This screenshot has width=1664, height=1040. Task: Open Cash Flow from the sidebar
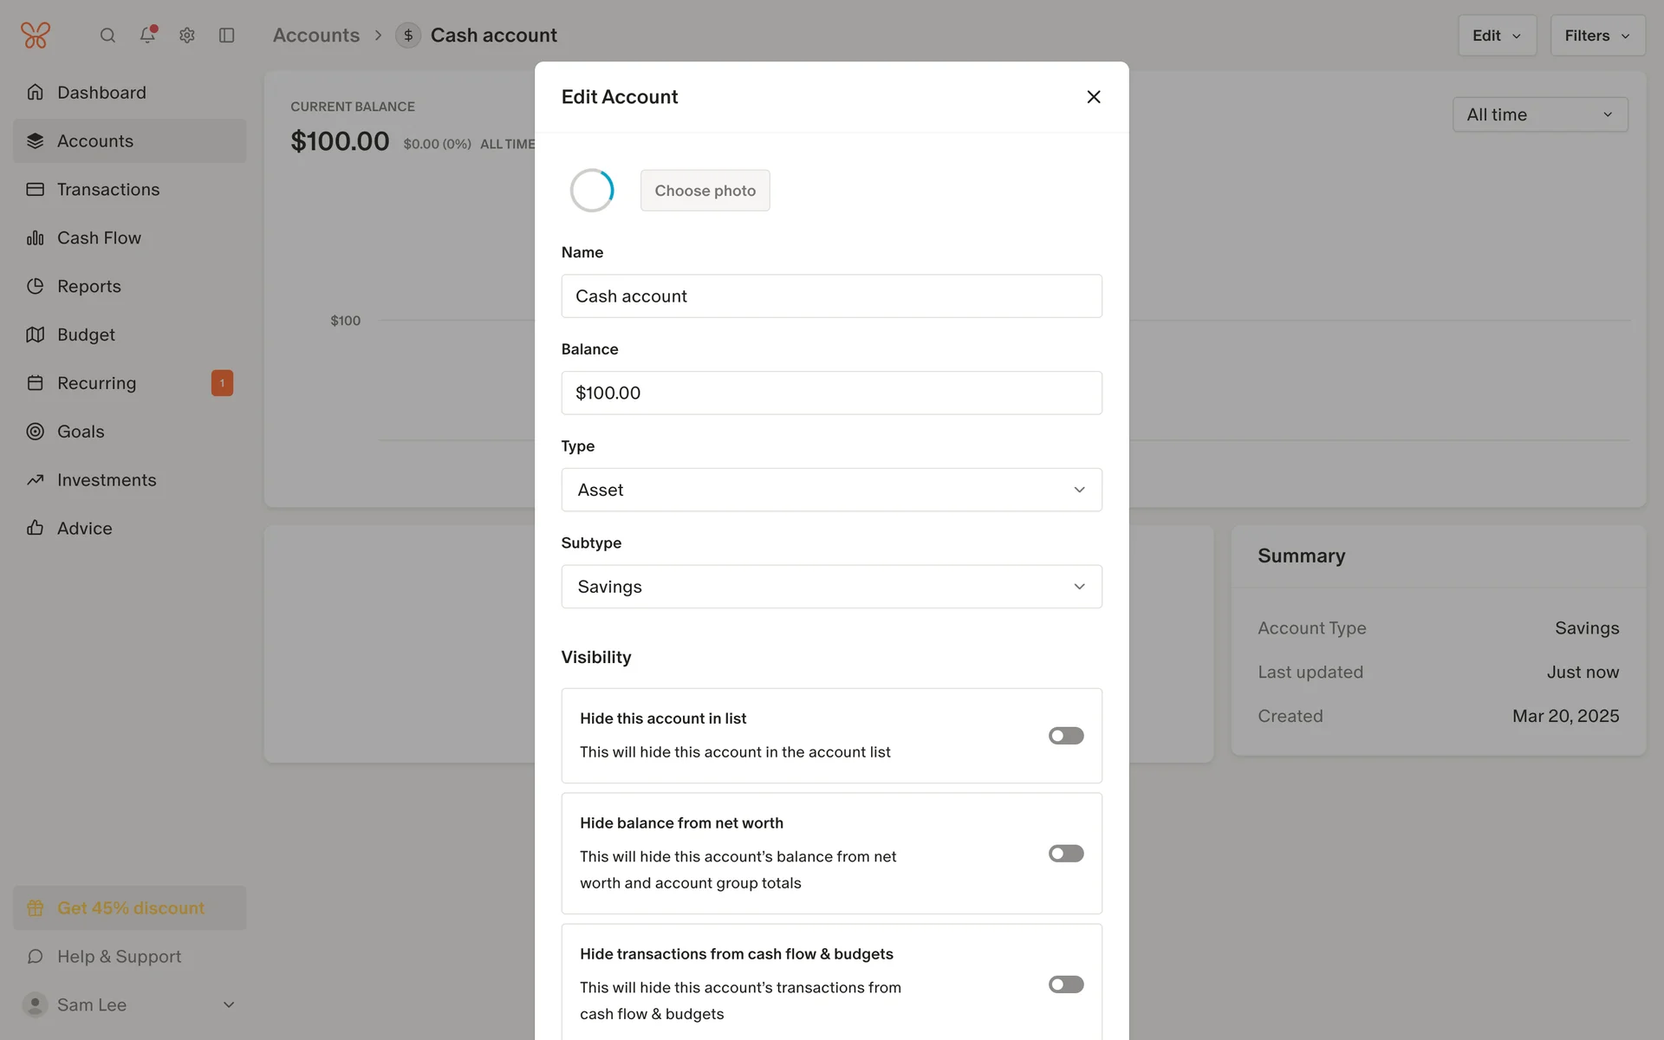[x=99, y=238]
